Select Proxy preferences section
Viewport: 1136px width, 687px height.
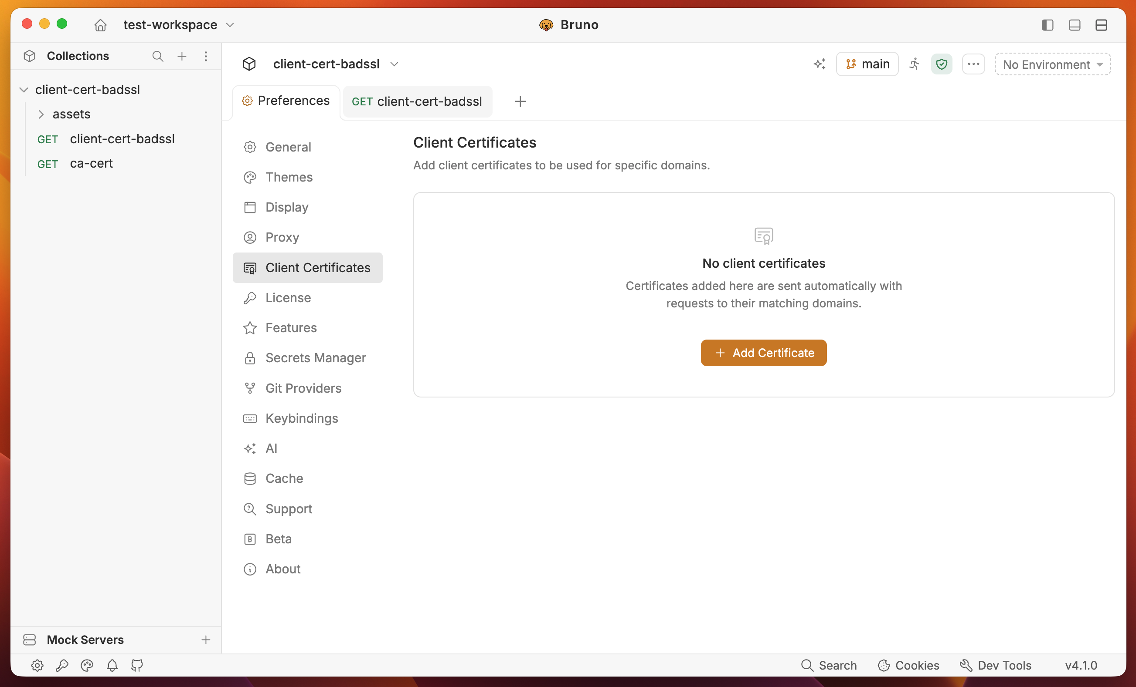[x=307, y=238]
